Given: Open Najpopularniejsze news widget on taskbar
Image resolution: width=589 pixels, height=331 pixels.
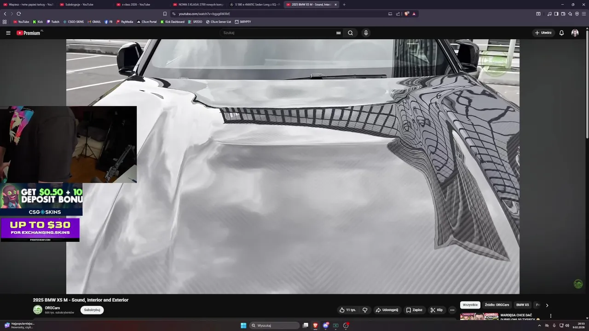Looking at the screenshot, I should [x=19, y=325].
